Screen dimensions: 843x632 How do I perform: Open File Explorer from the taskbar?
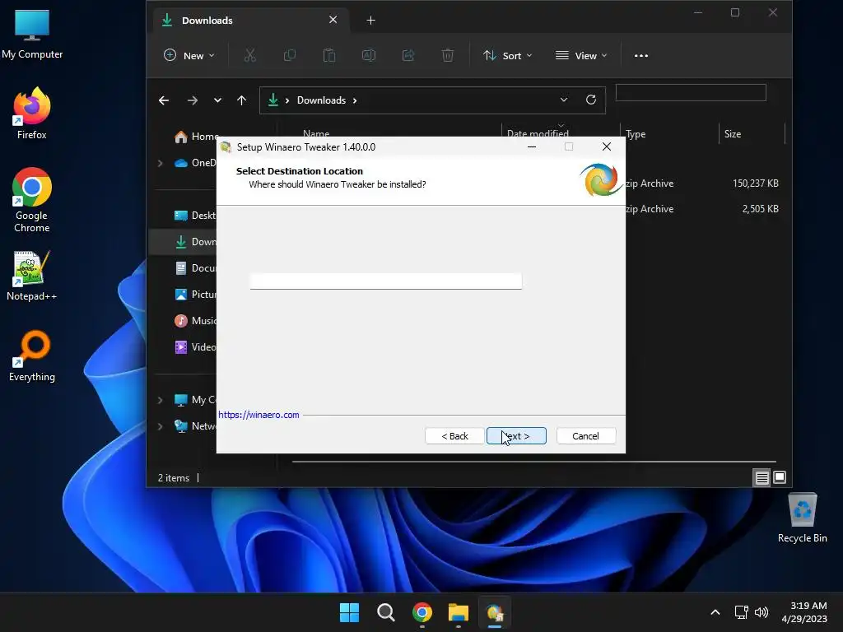pyautogui.click(x=458, y=612)
